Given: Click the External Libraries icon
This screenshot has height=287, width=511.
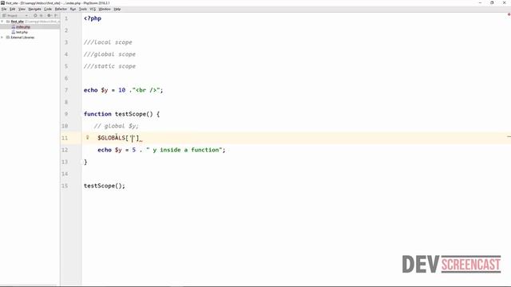Looking at the screenshot, I should 8,37.
